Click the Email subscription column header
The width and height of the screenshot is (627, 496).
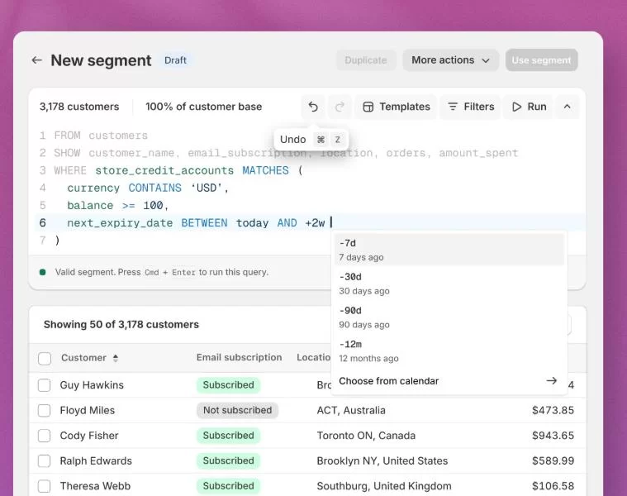pos(239,357)
